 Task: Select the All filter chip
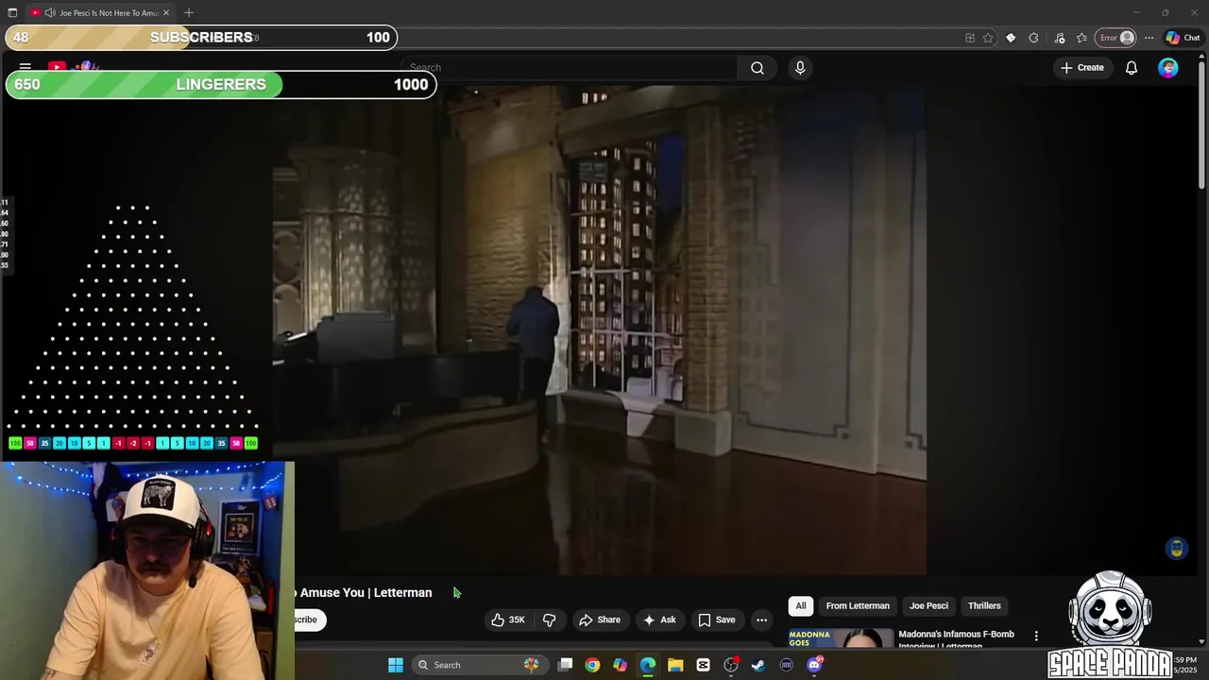tap(800, 605)
